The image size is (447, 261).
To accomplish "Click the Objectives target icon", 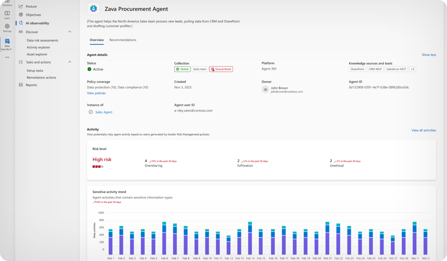I will pos(21,15).
